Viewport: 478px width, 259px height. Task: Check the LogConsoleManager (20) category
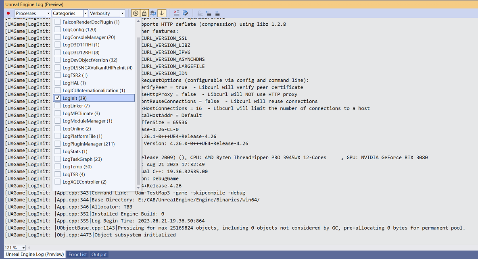58,37
